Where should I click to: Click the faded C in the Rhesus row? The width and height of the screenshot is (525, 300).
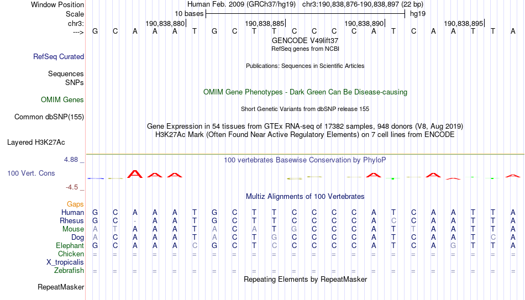coord(393,220)
